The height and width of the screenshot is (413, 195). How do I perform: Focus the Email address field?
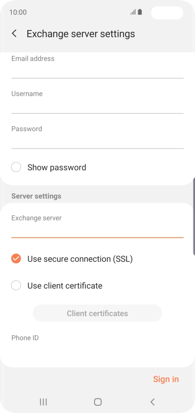tap(97, 67)
